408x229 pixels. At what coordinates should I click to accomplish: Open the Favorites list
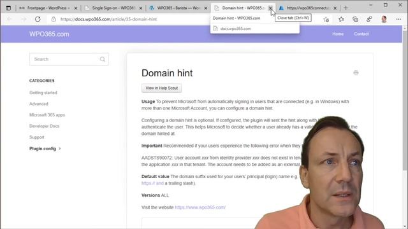(341, 19)
